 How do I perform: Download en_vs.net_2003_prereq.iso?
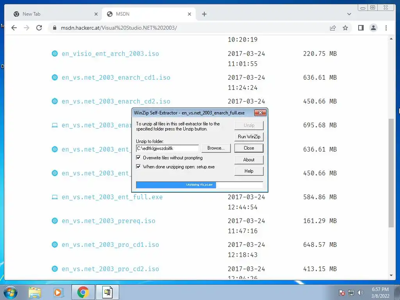[x=109, y=221]
